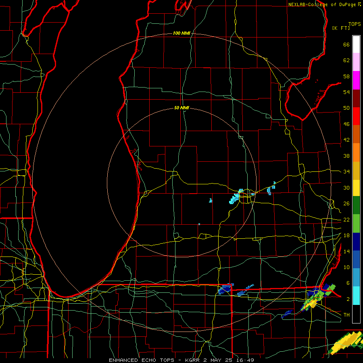
Task: Click the TOPS legend heading
Action: coord(355,24)
